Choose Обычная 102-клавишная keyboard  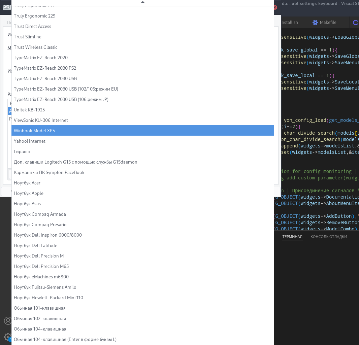pos(143,319)
